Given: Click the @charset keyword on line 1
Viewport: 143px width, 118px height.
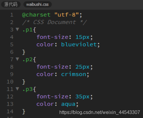Looking at the screenshot, I should click(36, 15).
